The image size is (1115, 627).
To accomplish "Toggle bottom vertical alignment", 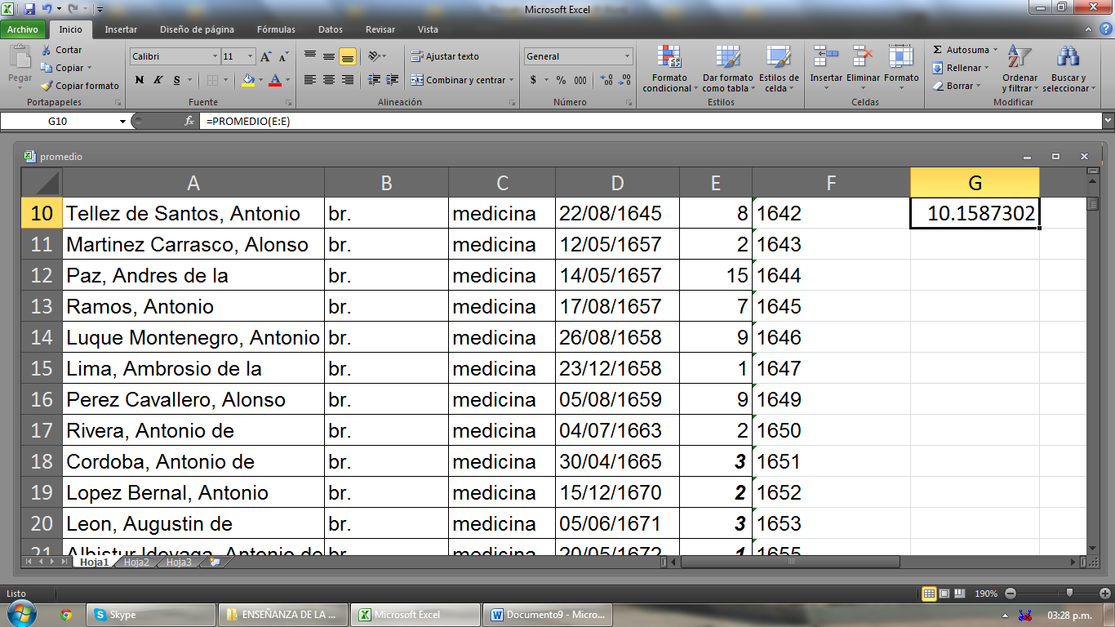I will (x=347, y=56).
